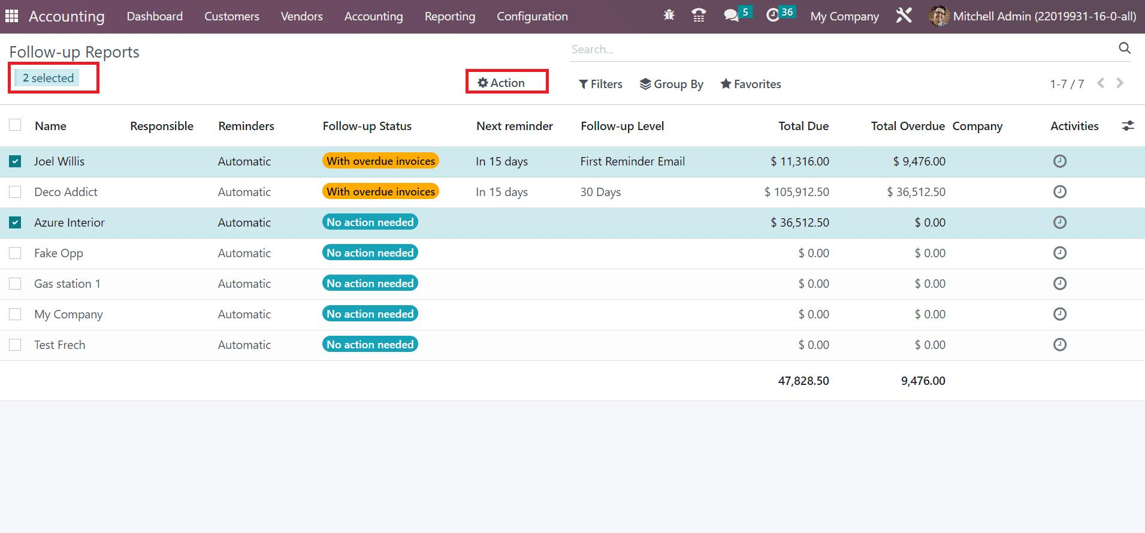Viewport: 1145px width, 533px height.
Task: Open activity clock for My Company row
Action: coord(1059,314)
